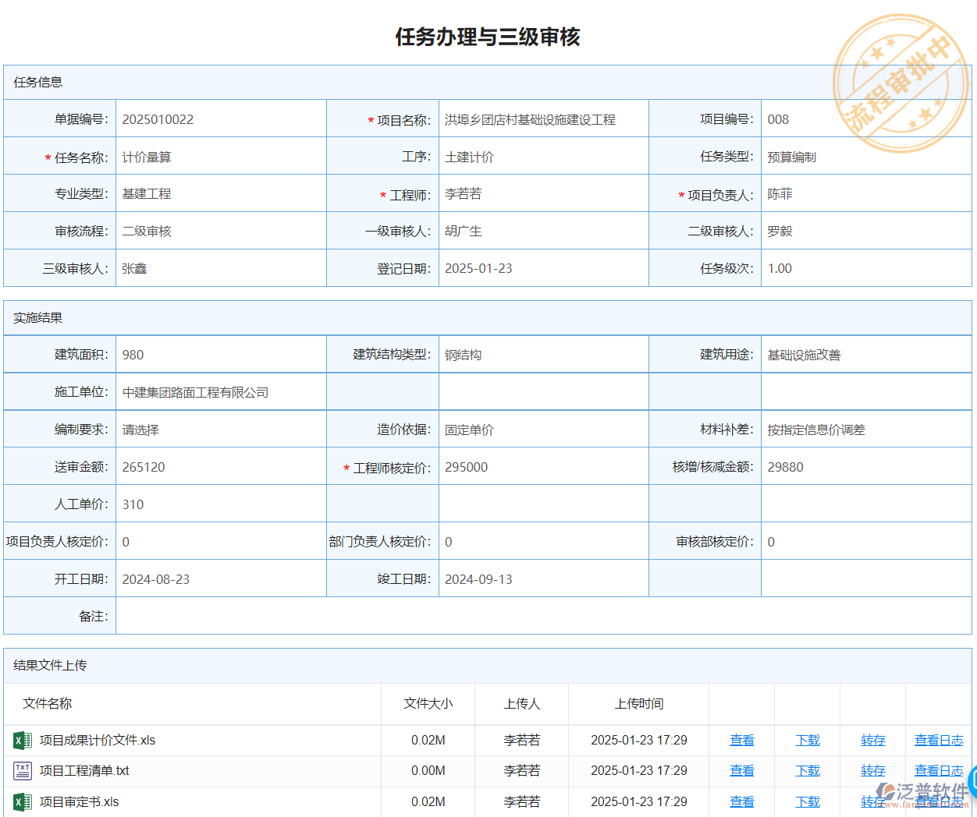Download the 项目成果计价文件.xls file
The image size is (977, 817).
(807, 741)
